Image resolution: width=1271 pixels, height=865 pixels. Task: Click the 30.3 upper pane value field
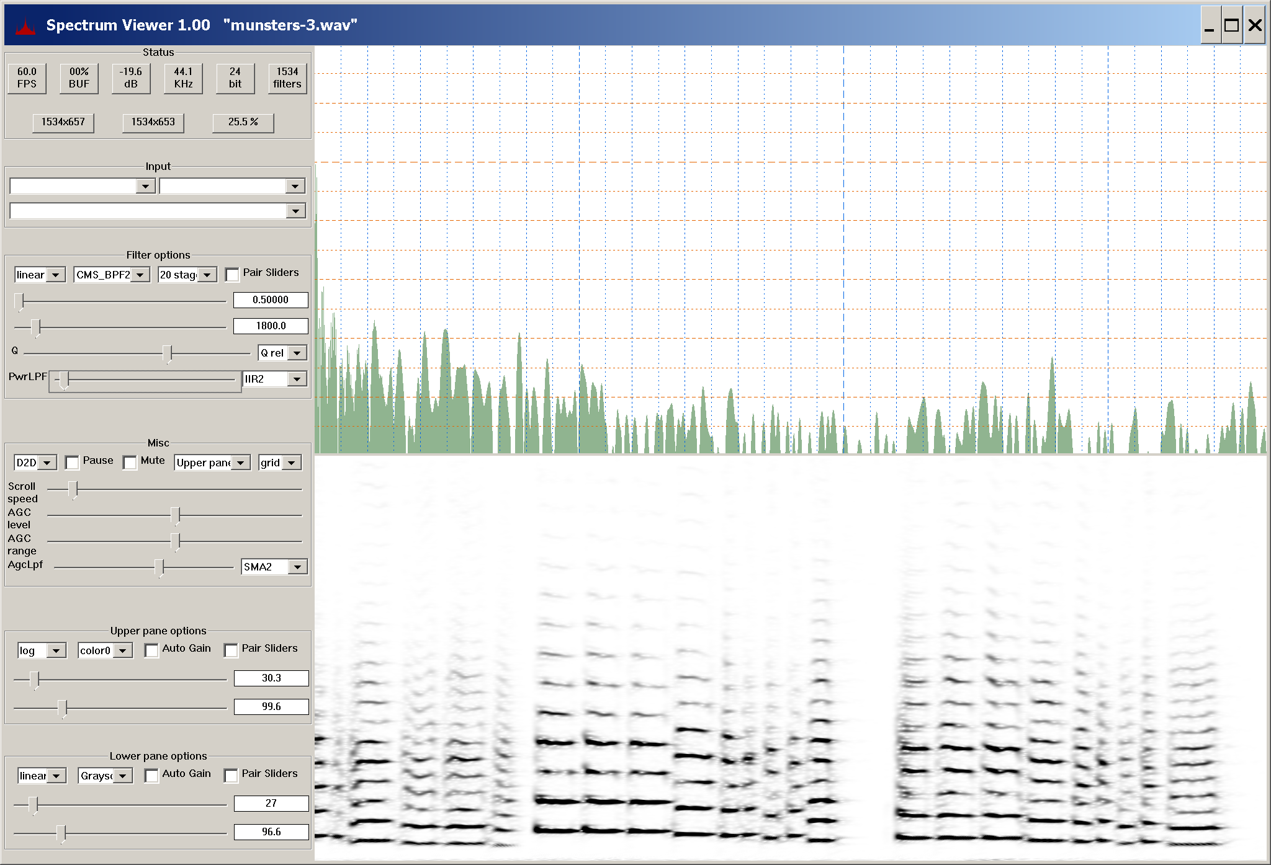coord(271,678)
